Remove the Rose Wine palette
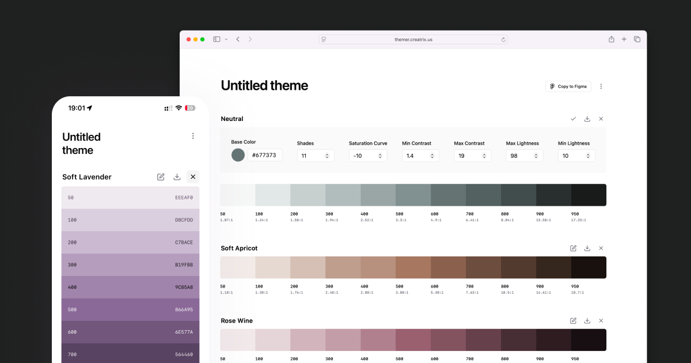Viewport: 691px width, 363px height. click(x=601, y=320)
